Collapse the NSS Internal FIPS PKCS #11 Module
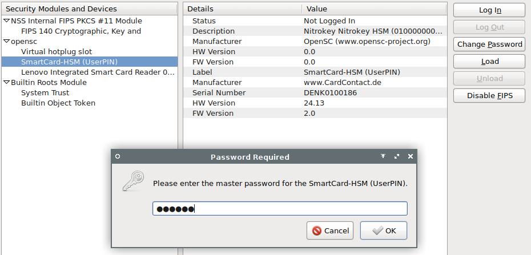This screenshot has width=531, height=255. [x=6, y=21]
